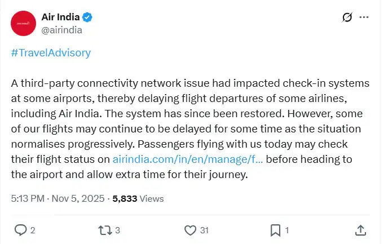Expand the Share post menu

(x=360, y=230)
